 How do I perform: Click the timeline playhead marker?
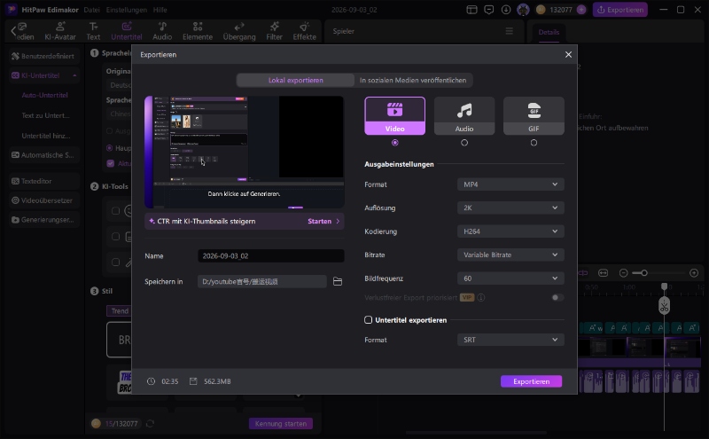(664, 286)
